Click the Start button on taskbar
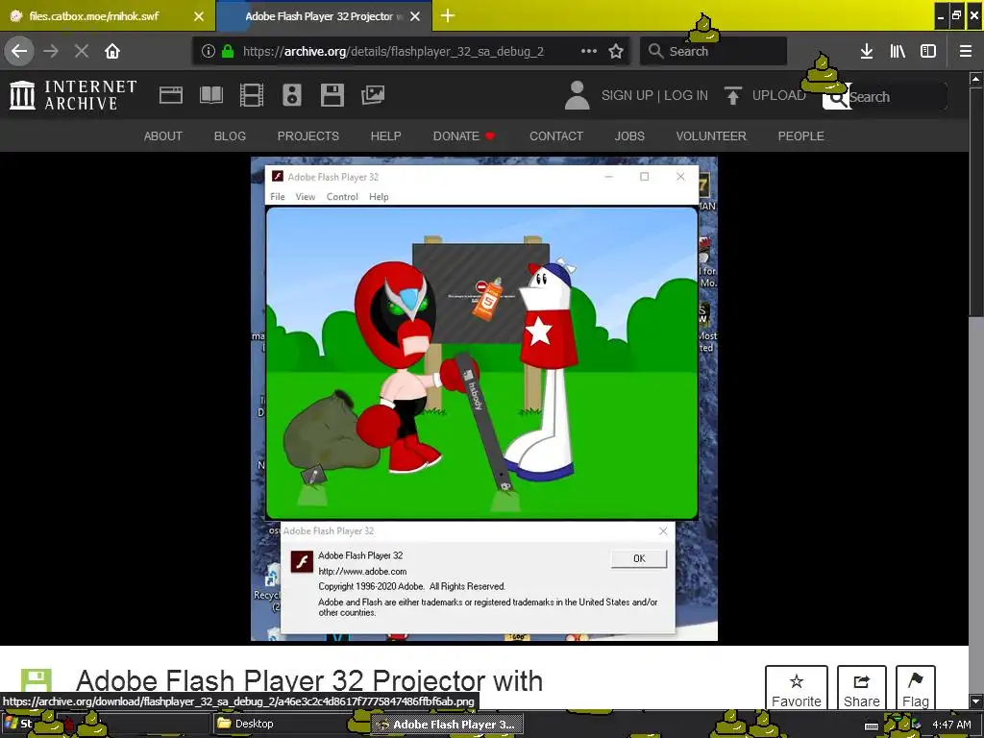 coord(19,724)
